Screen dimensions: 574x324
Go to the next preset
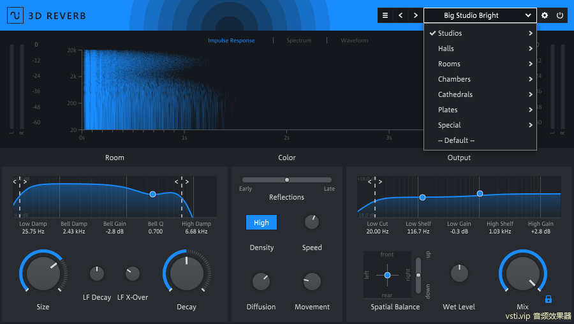tap(415, 15)
